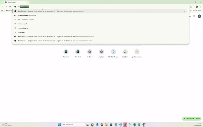This screenshot has width=203, height=127.
Task: Open the Mystake shortcut tile
Action: (x=101, y=53)
